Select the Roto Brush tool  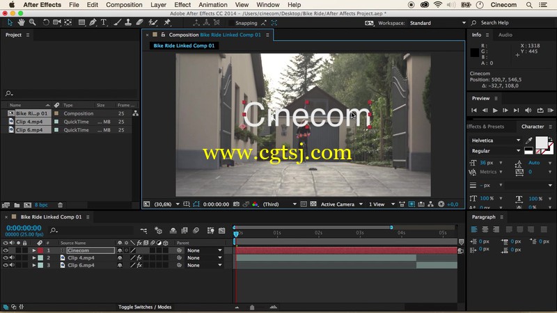click(x=153, y=23)
